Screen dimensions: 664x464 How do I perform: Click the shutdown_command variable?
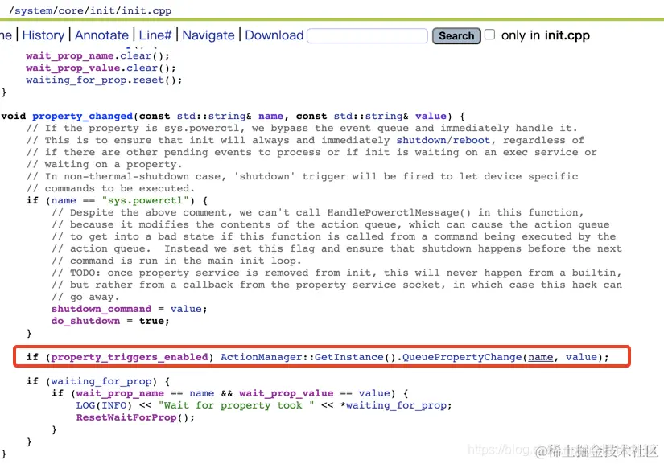coord(101,309)
